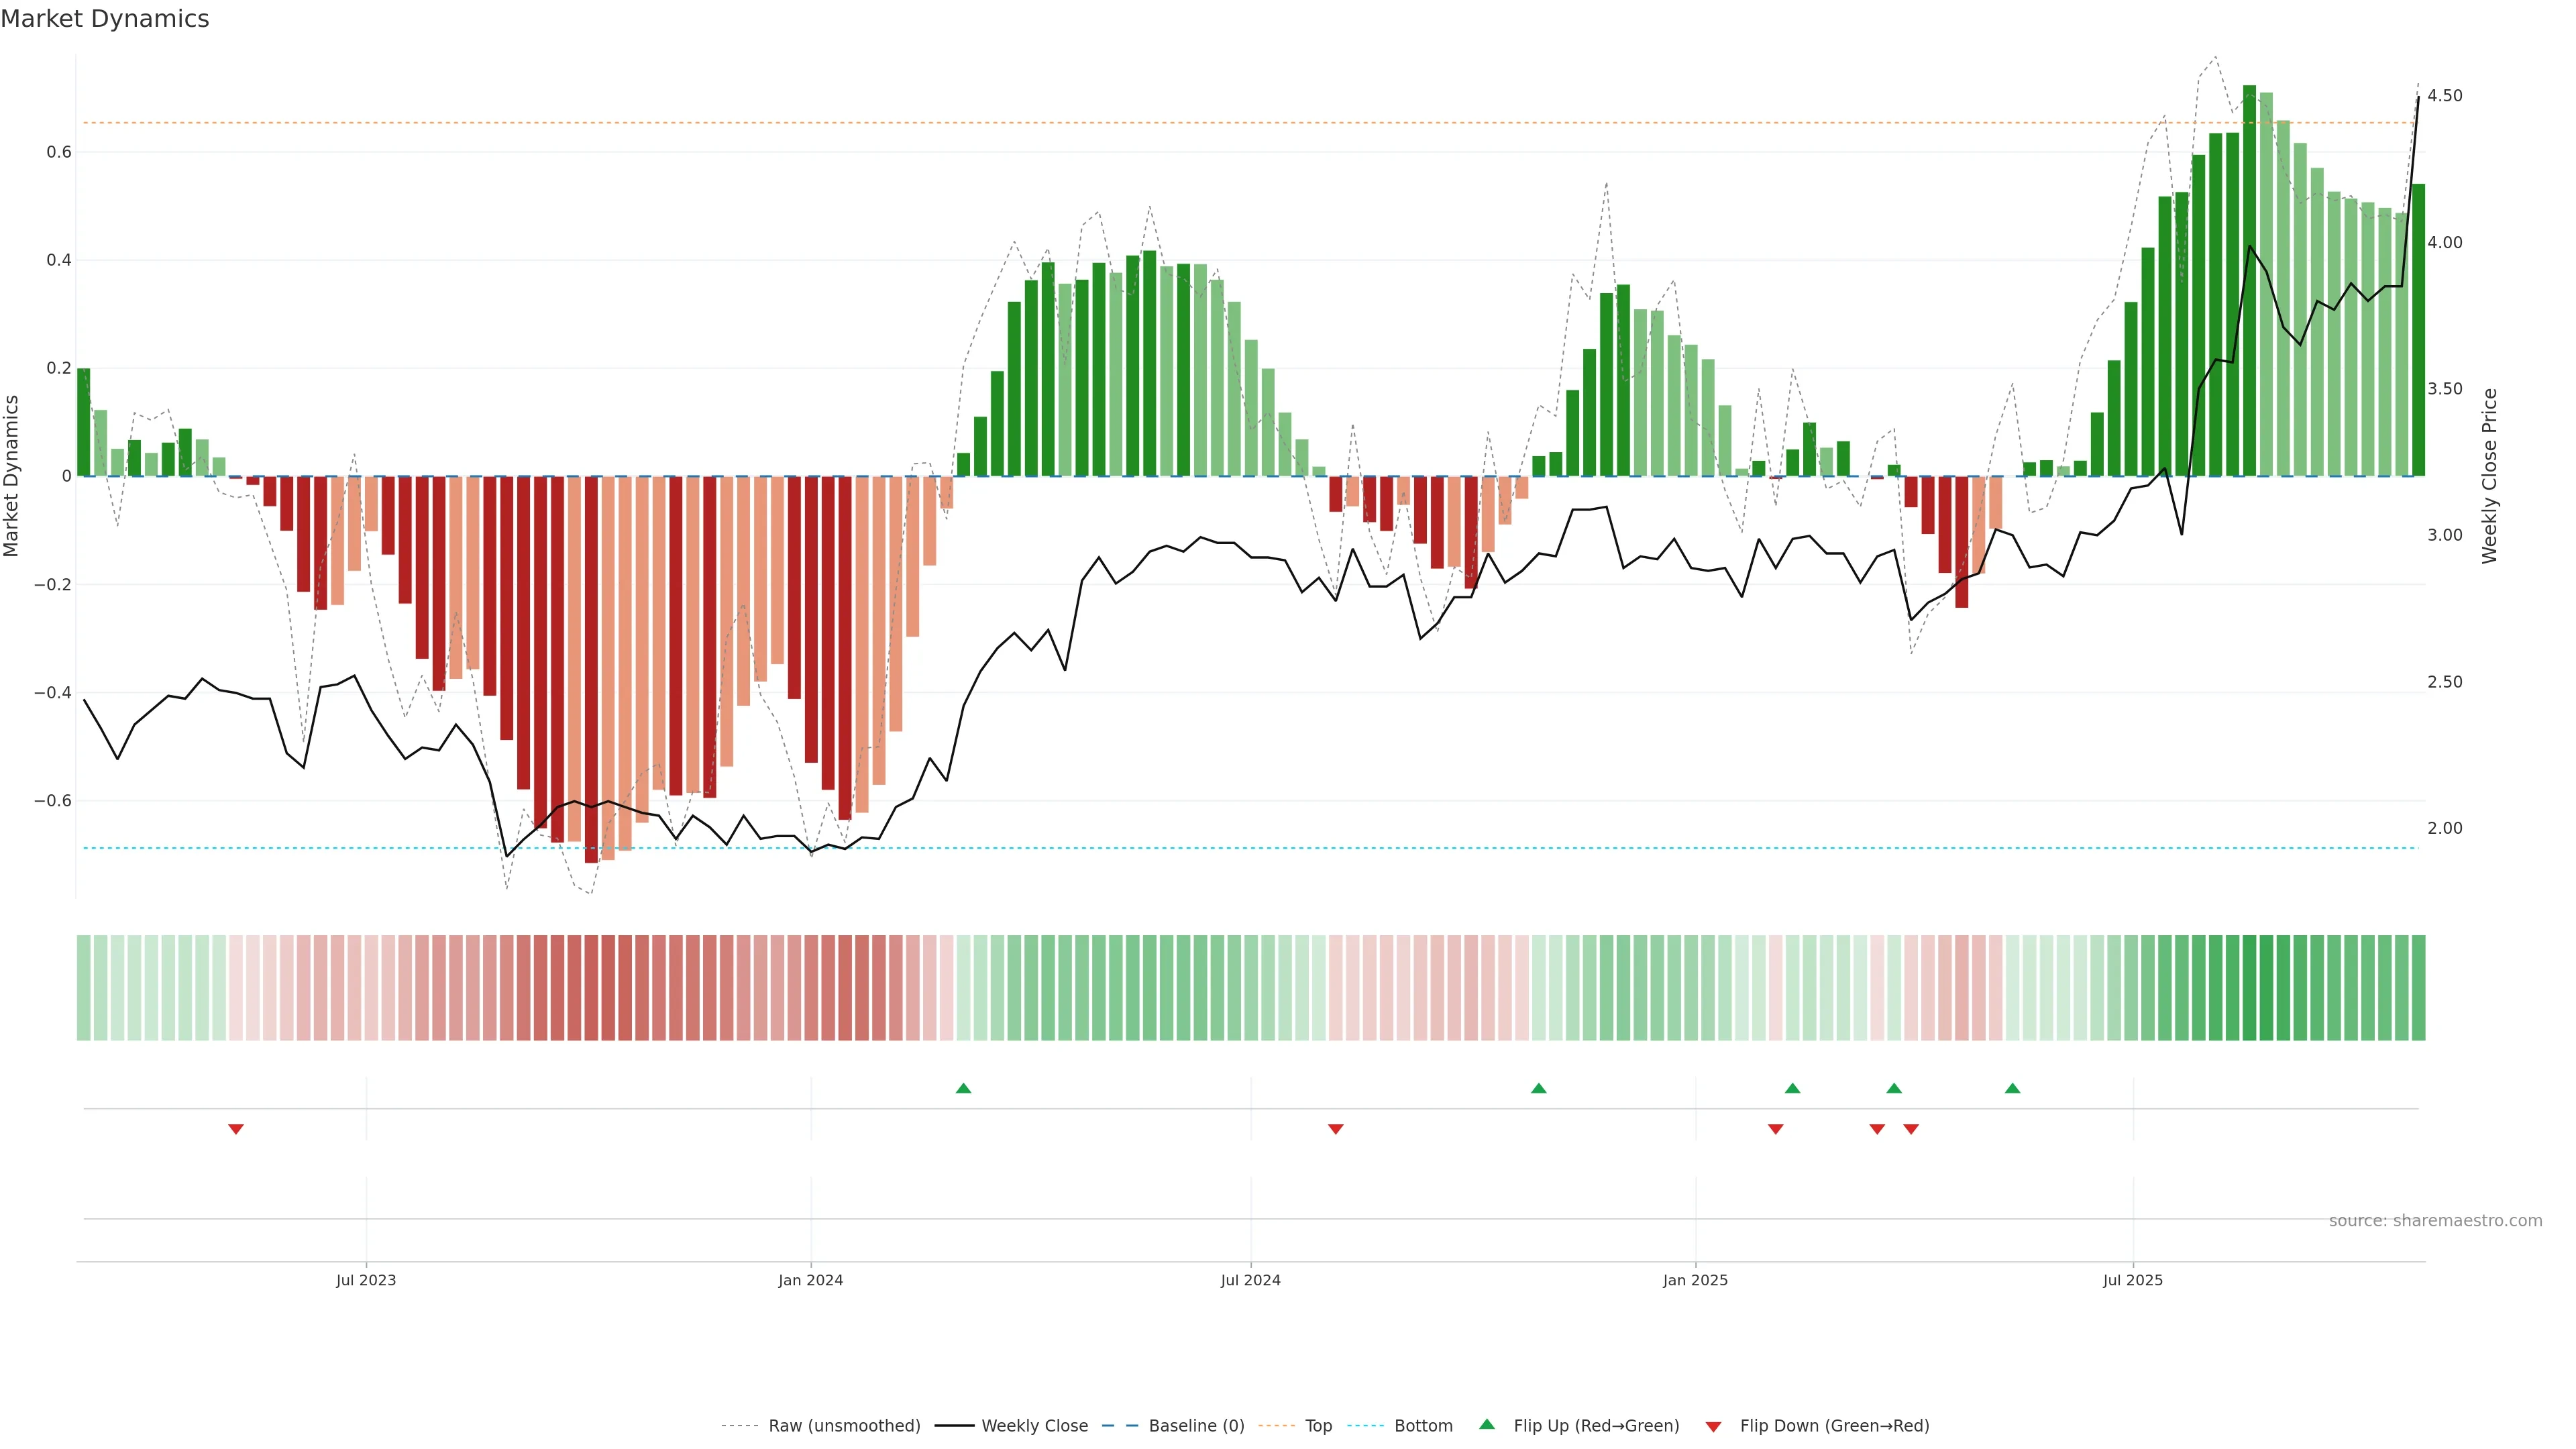Click the red Flip Down marker after Jul 2024
Image resolution: width=2576 pixels, height=1449 pixels.
pos(1335,1129)
